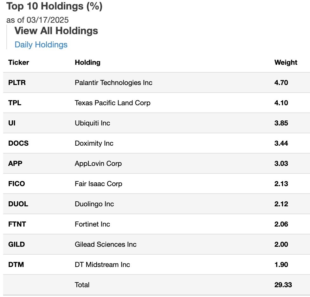Viewport: 310px width, 297px height.
Task: Select the Ubiquiti Inc row
Action: [92, 123]
